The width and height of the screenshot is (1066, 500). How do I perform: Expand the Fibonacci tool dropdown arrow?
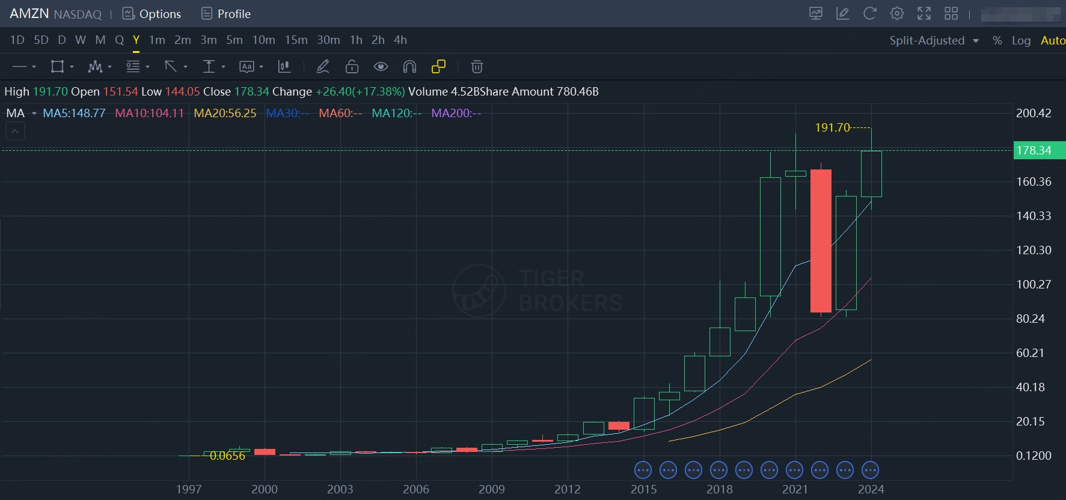(147, 67)
